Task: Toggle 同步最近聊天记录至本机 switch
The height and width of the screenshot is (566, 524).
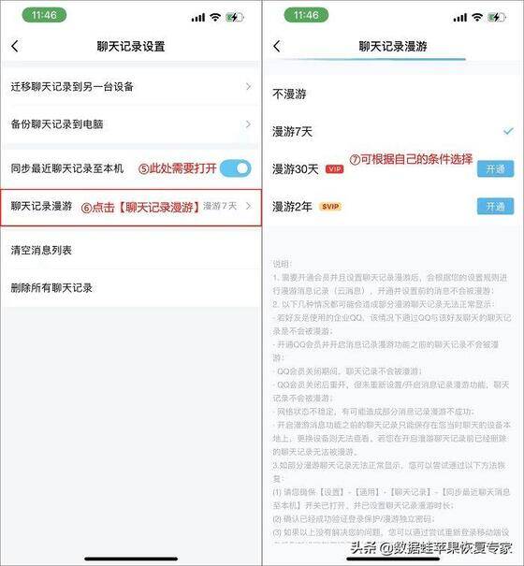Action: [236, 168]
